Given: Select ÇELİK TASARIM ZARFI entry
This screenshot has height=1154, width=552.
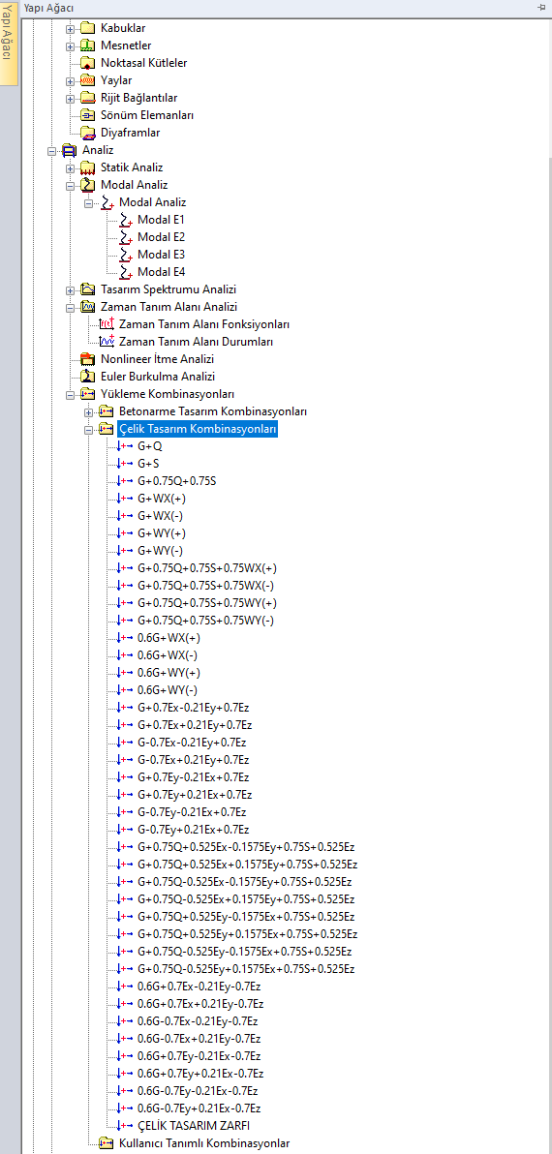Looking at the screenshot, I should click(194, 1125).
